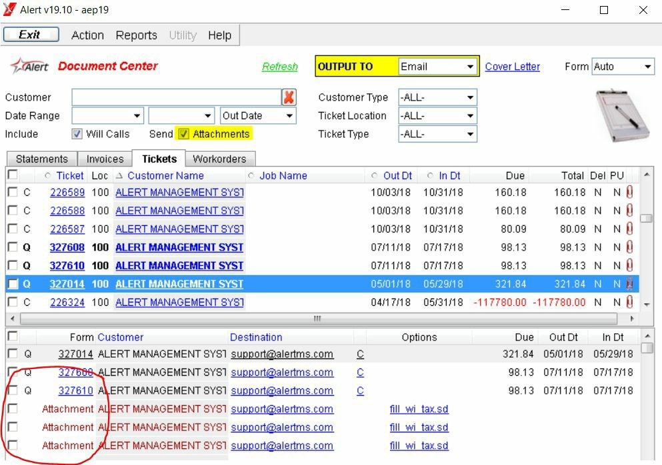662x465 pixels.
Task: Open the Help menu
Action: (x=219, y=35)
